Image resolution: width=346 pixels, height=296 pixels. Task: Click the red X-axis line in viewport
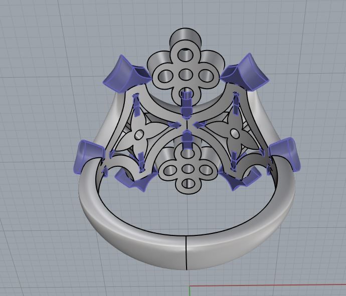point(268,285)
